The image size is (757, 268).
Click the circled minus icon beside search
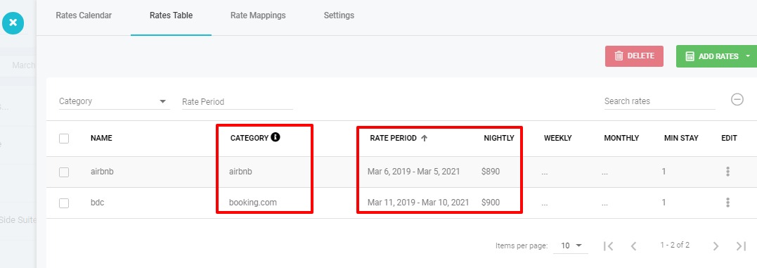click(737, 99)
